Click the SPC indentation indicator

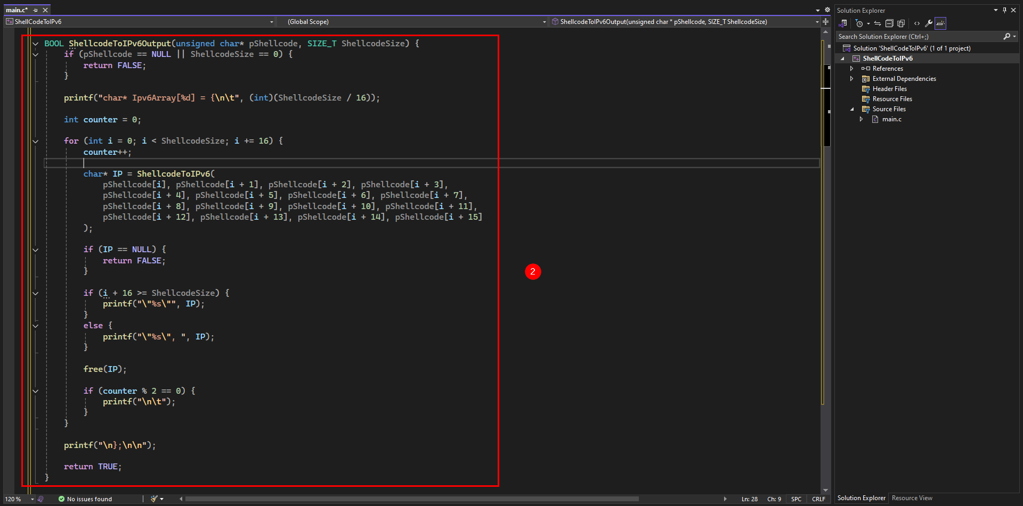796,499
